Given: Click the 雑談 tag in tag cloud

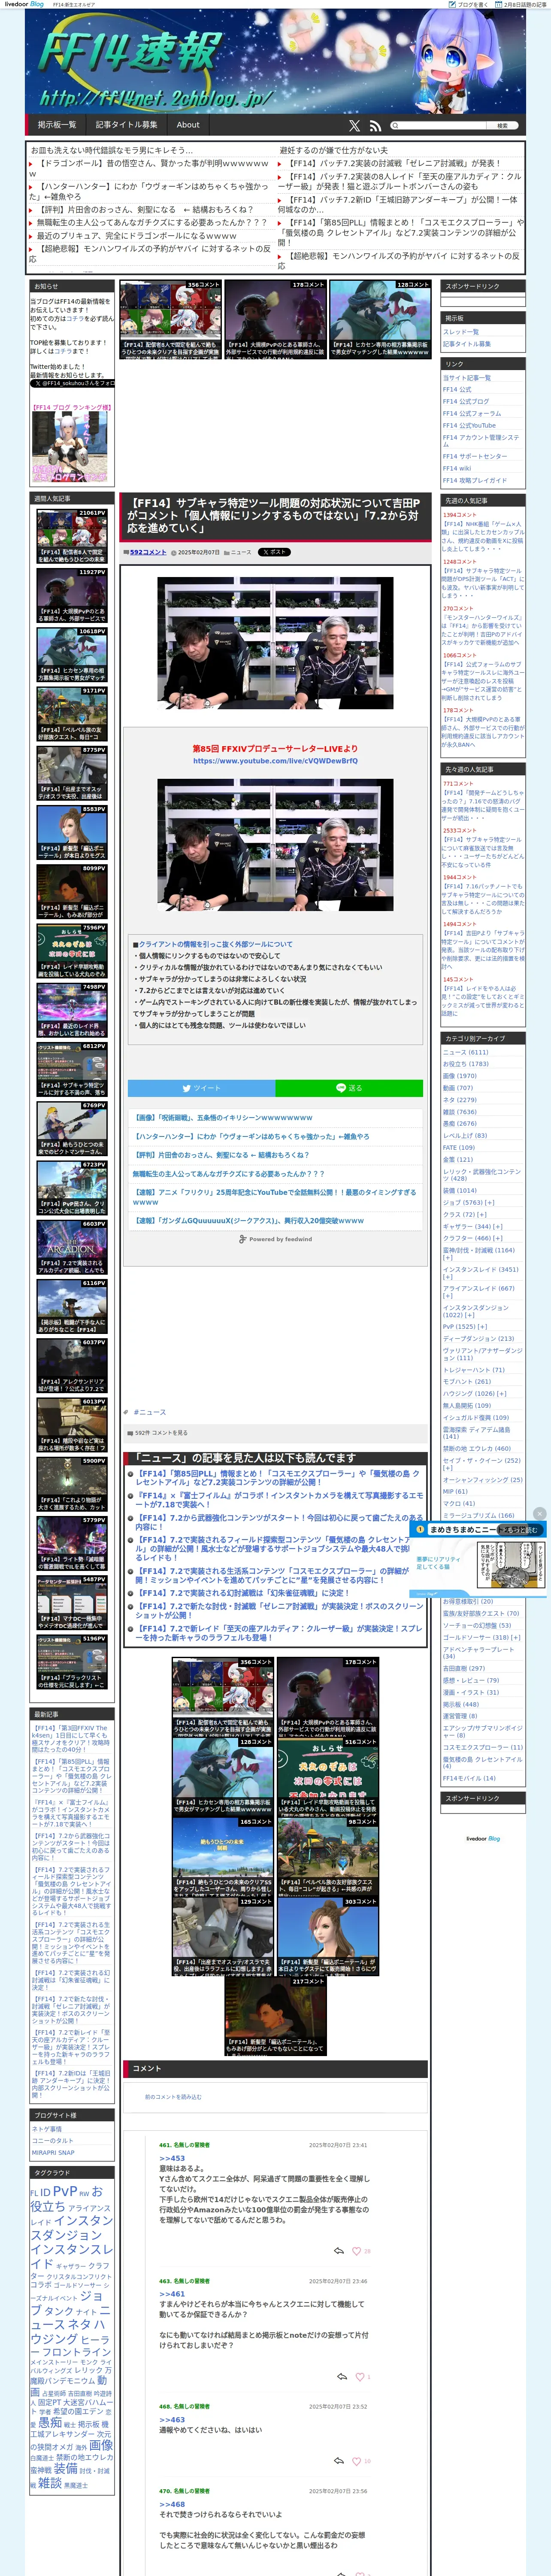Looking at the screenshot, I should 50,2482.
